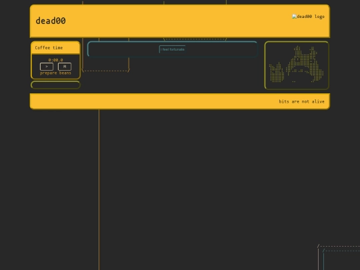Click the dead00 site title

coord(51,21)
